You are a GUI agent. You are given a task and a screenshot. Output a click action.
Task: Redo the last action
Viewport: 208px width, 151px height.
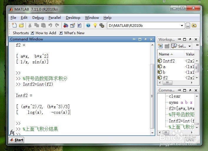click(x=57, y=25)
